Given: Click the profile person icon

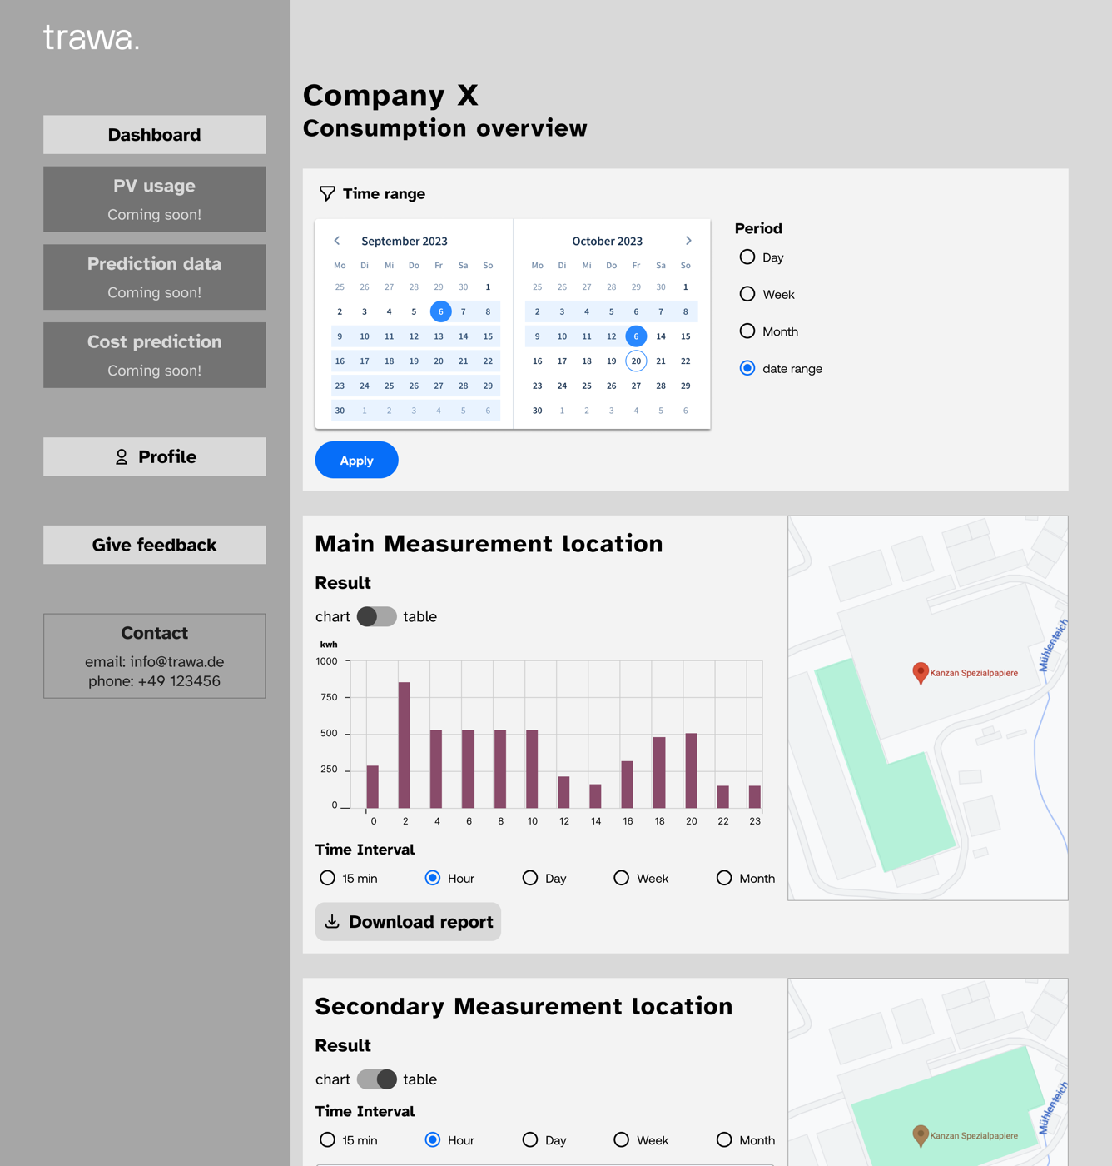Looking at the screenshot, I should (x=122, y=456).
